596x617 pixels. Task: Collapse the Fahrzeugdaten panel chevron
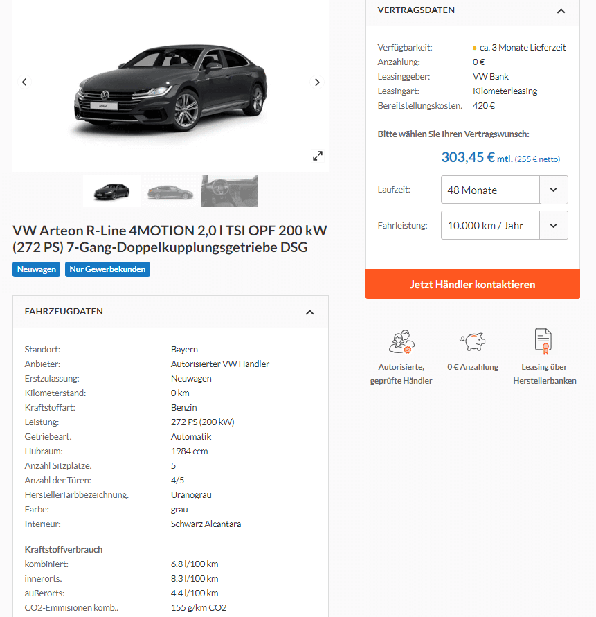point(310,312)
